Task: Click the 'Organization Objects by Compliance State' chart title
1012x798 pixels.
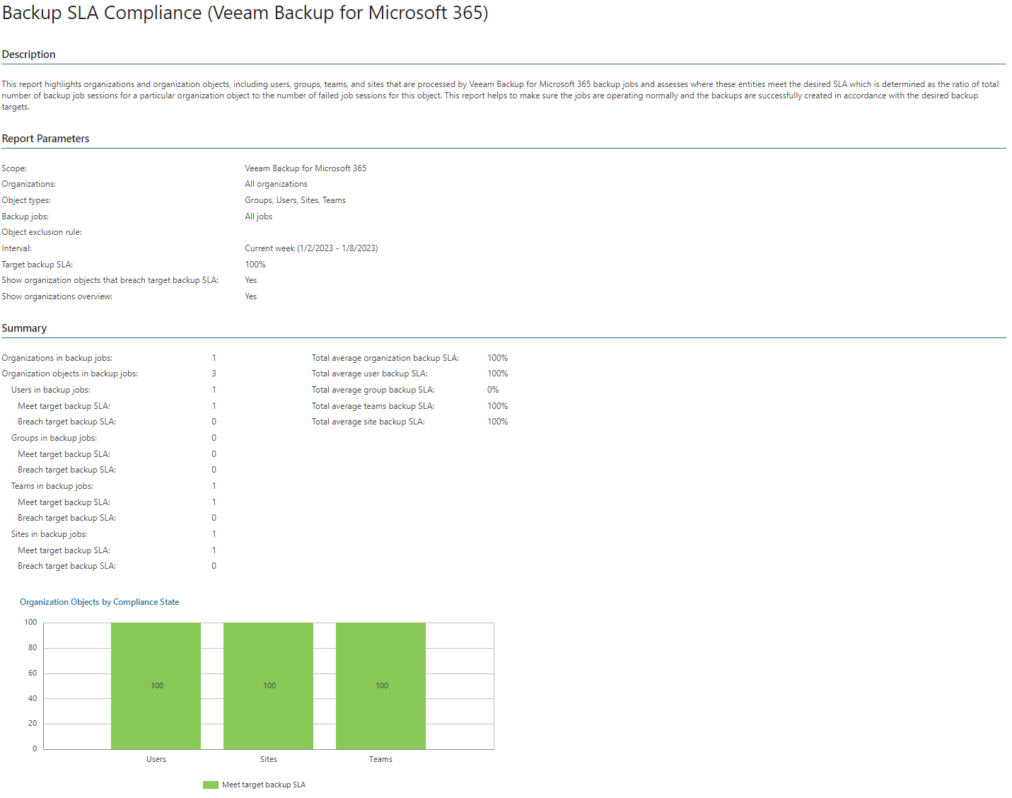Action: point(100,602)
